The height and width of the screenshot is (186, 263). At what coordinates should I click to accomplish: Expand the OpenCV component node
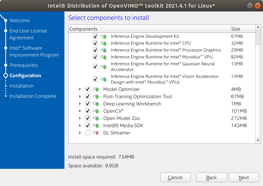click(x=80, y=111)
